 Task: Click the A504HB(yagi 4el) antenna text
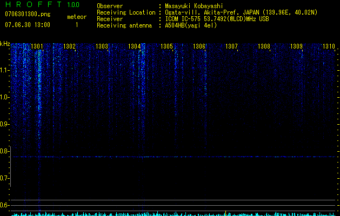point(191,25)
